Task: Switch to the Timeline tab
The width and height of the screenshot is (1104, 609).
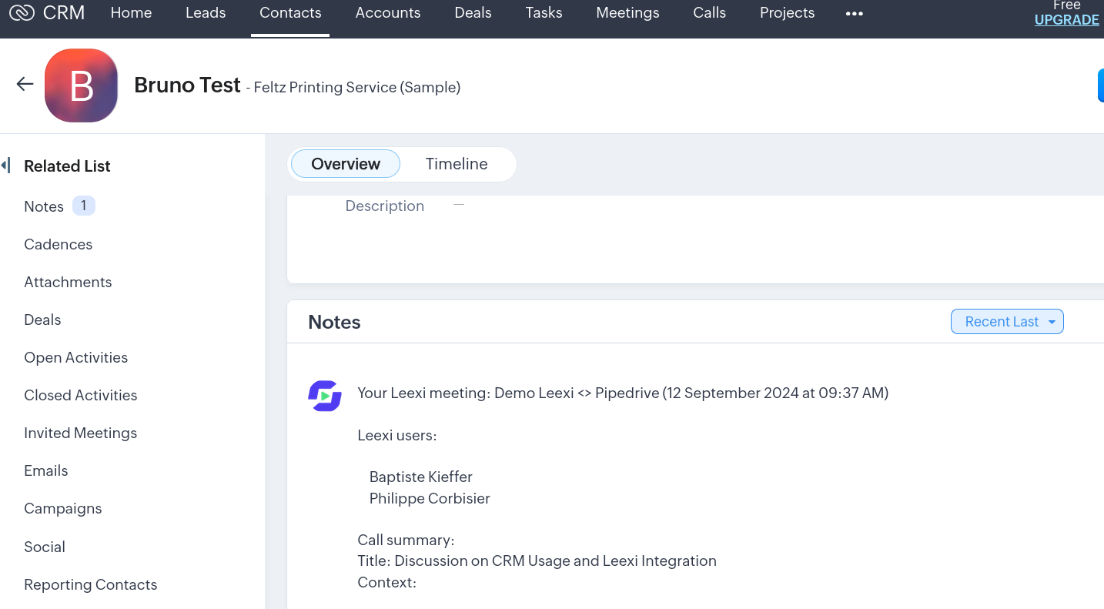Action: (x=457, y=164)
